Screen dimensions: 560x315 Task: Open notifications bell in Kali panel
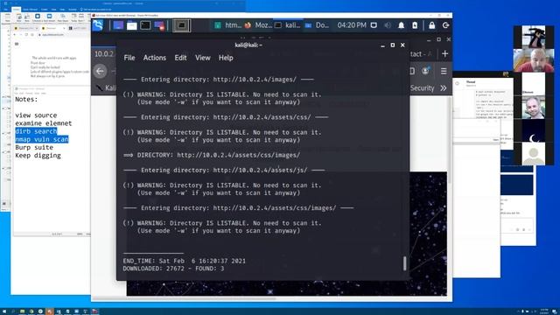[x=402, y=25]
